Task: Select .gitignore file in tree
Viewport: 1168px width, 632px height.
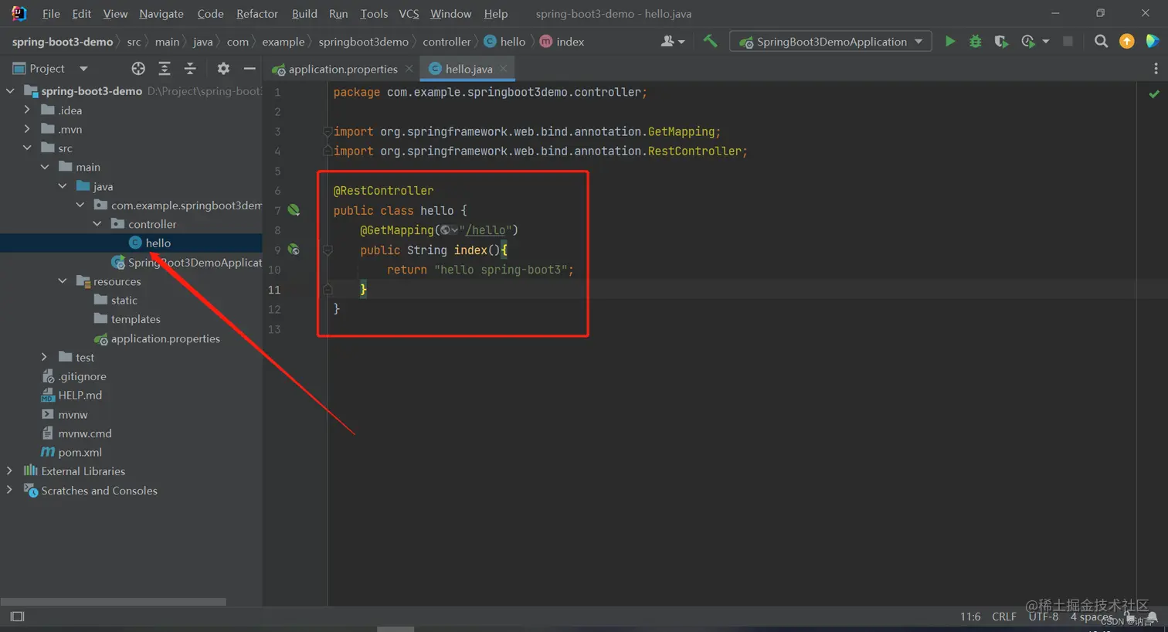Action: (x=82, y=376)
